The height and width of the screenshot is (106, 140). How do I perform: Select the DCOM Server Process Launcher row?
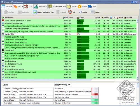pyautogui.click(x=69, y=56)
